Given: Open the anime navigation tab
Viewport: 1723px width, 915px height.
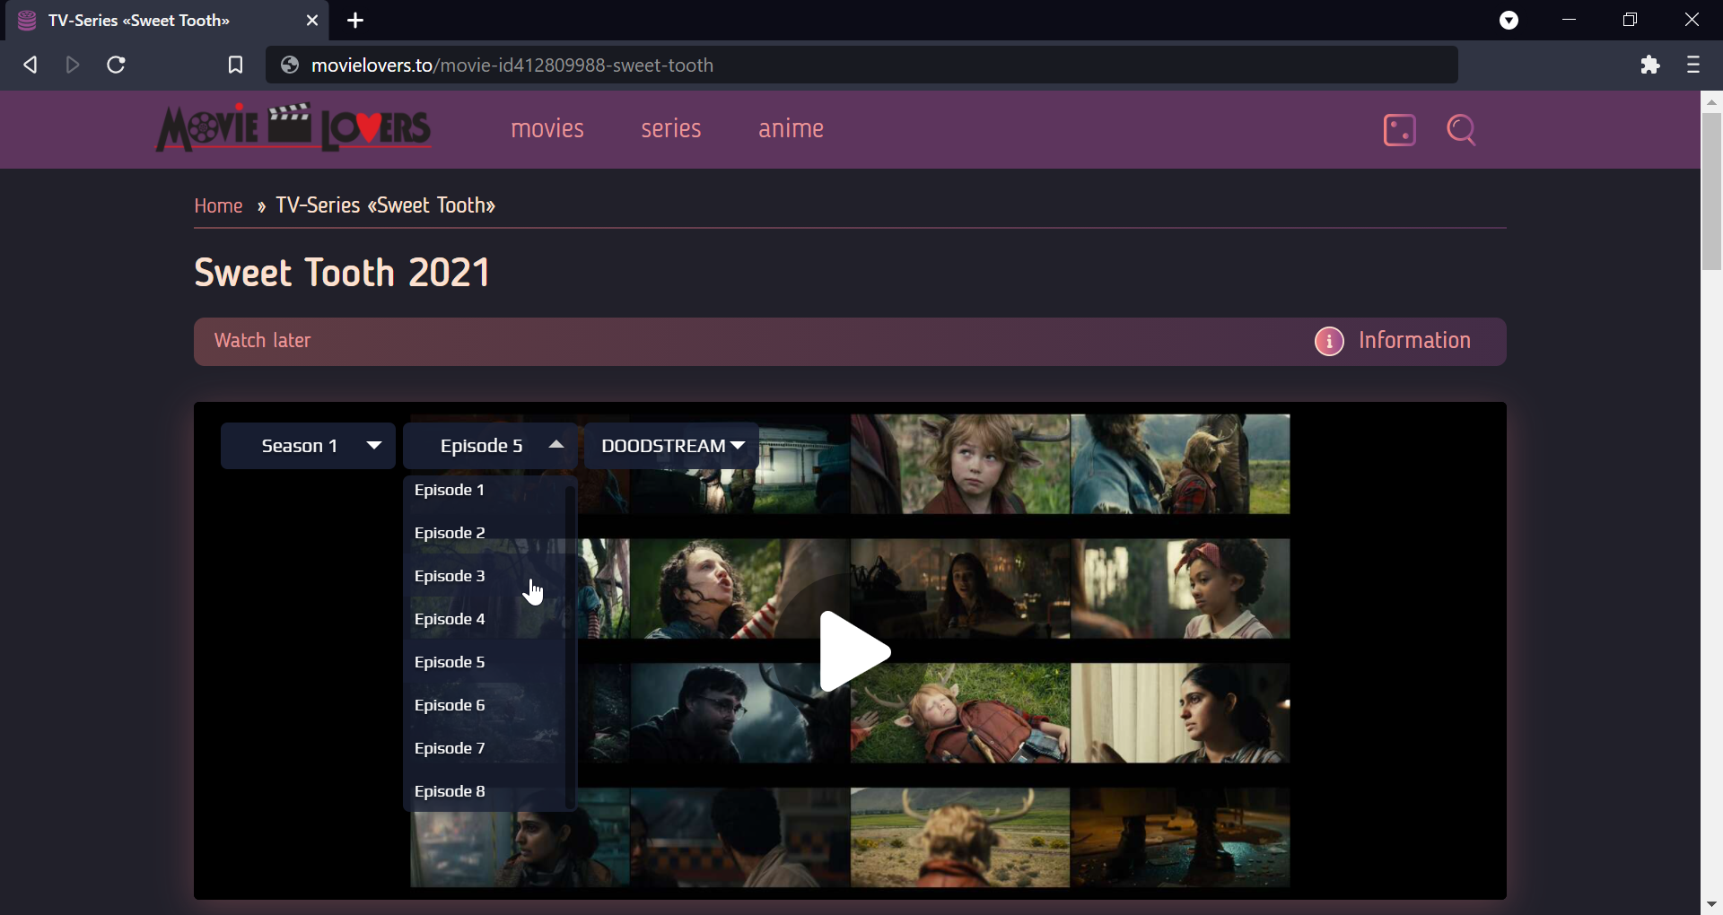Looking at the screenshot, I should click(792, 129).
